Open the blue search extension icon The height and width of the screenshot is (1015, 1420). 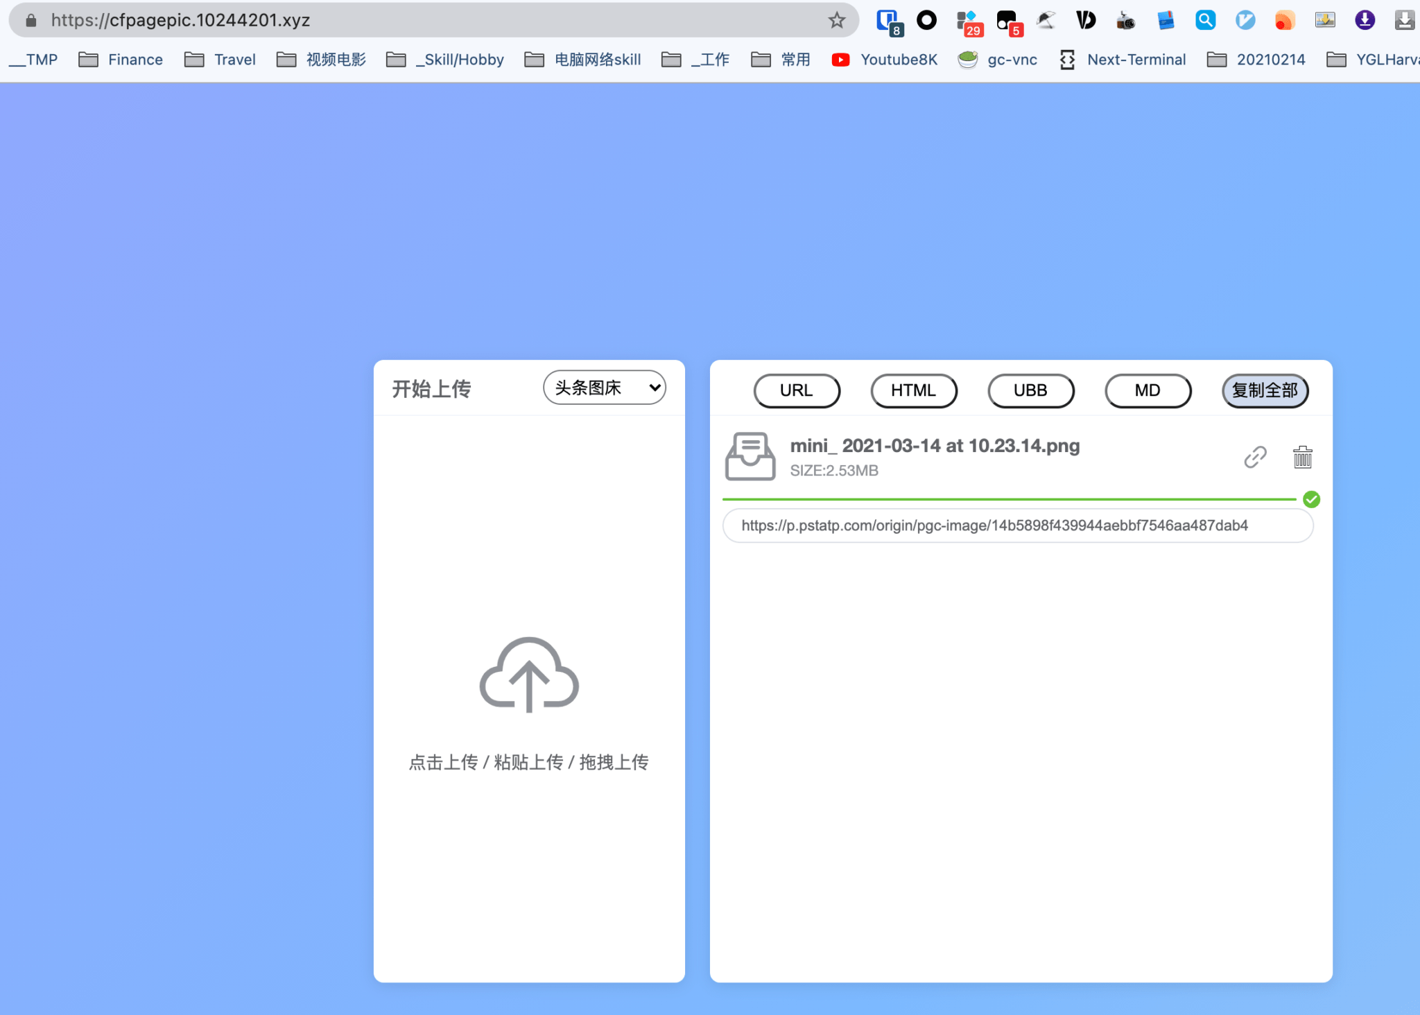[x=1205, y=20]
